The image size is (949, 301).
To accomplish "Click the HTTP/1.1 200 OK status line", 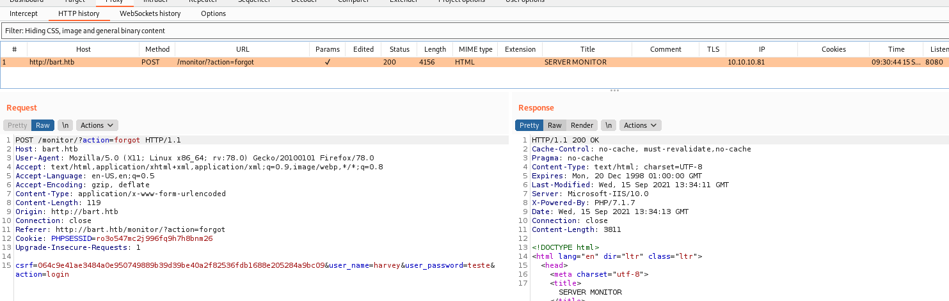I will 566,140.
